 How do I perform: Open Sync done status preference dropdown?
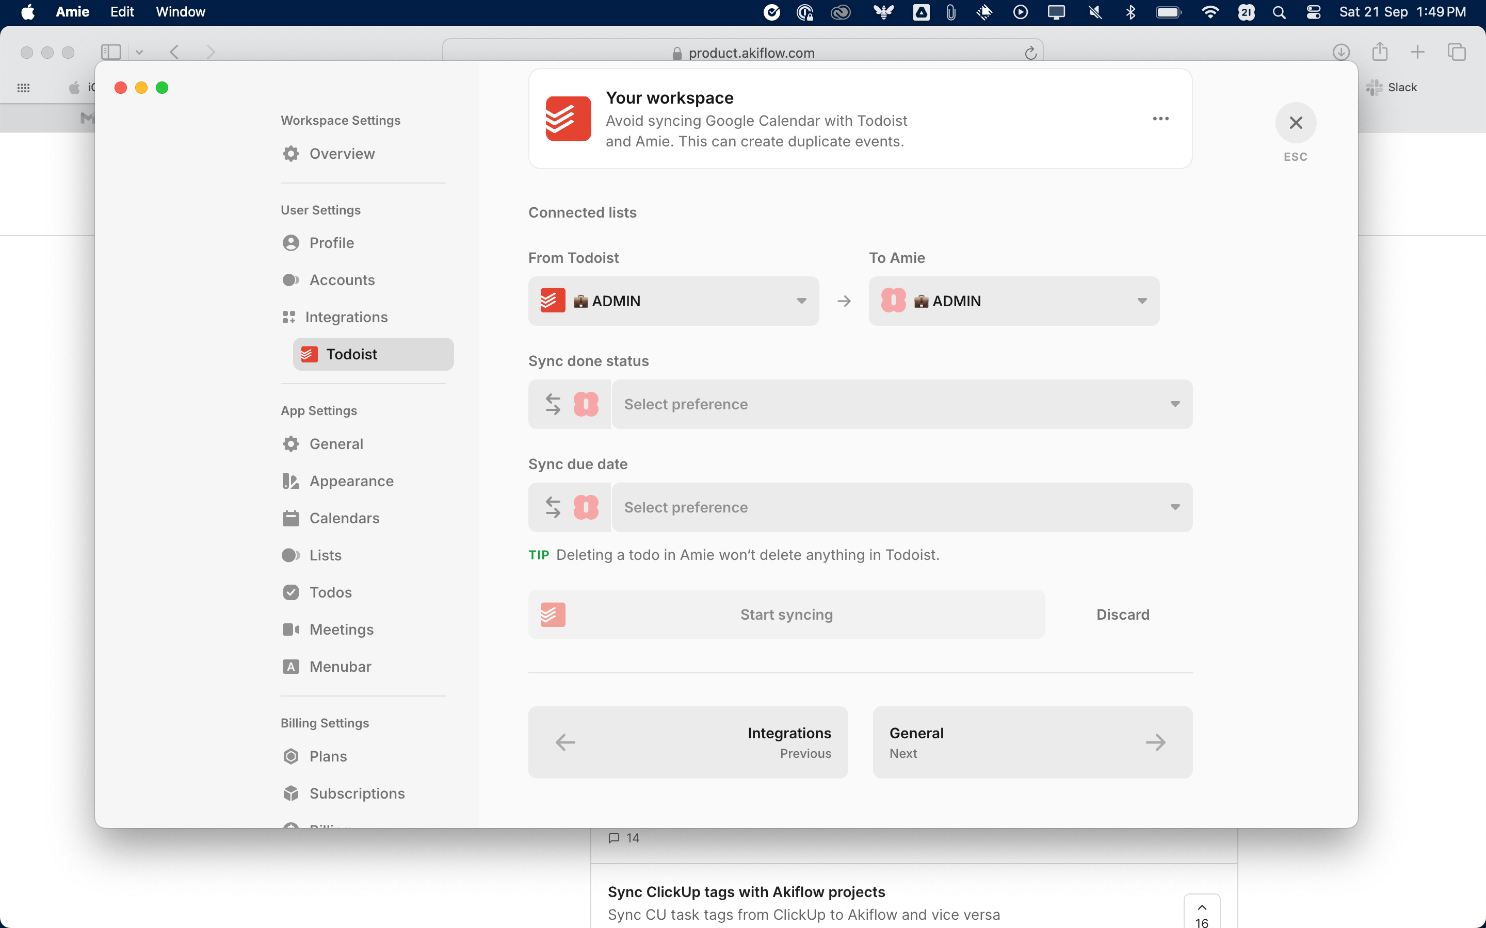(902, 404)
